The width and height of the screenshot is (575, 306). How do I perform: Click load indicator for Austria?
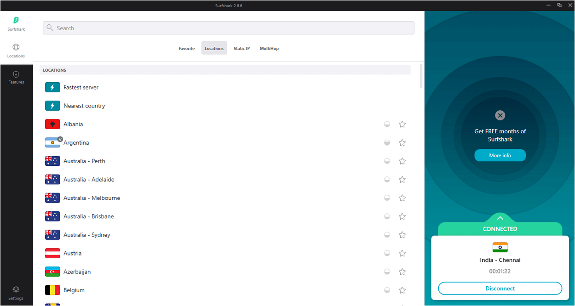[387, 253]
